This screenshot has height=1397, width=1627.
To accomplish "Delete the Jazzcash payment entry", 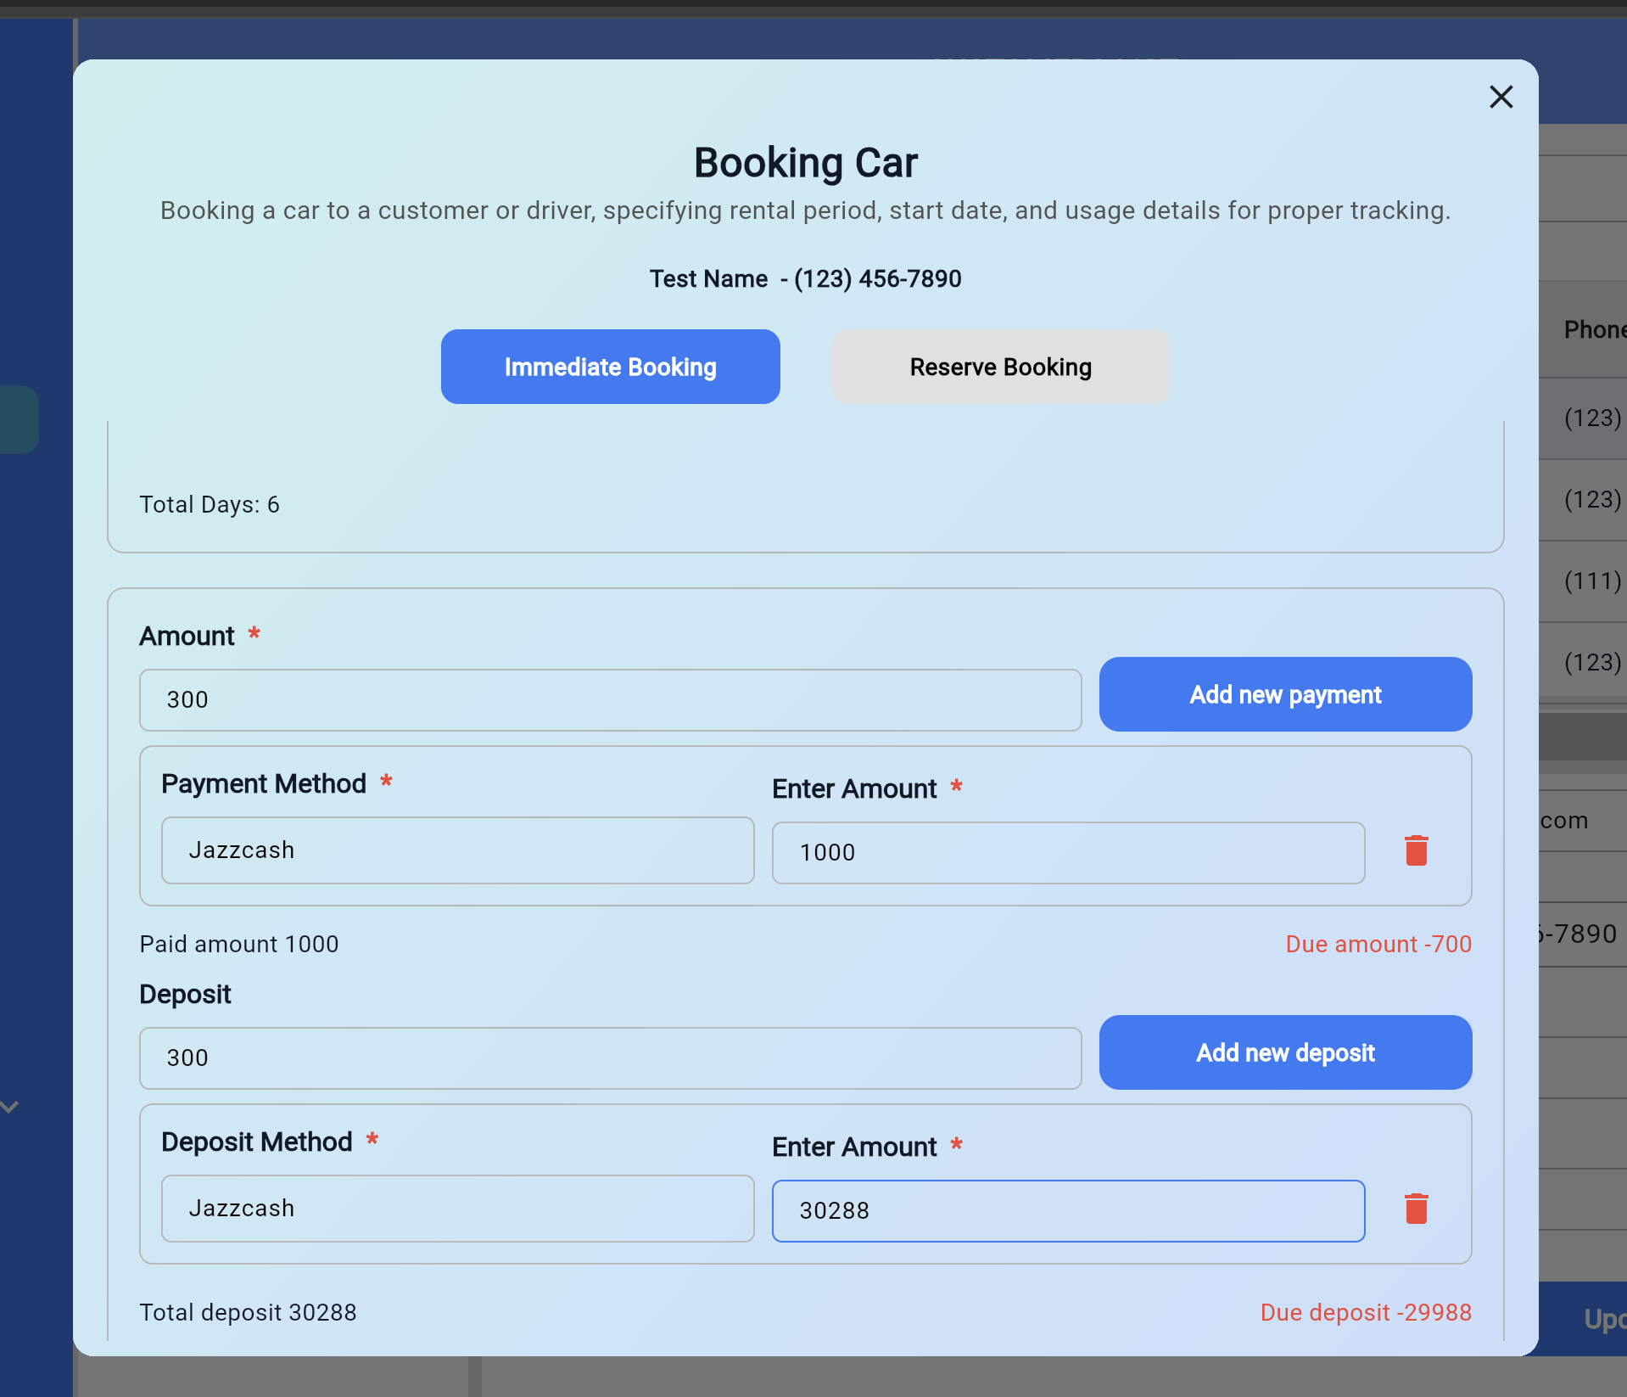I will click(x=1416, y=850).
